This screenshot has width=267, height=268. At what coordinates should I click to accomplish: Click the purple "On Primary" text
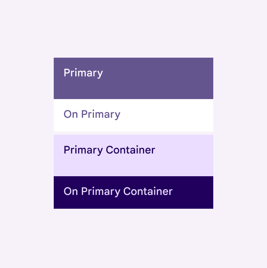click(x=92, y=115)
